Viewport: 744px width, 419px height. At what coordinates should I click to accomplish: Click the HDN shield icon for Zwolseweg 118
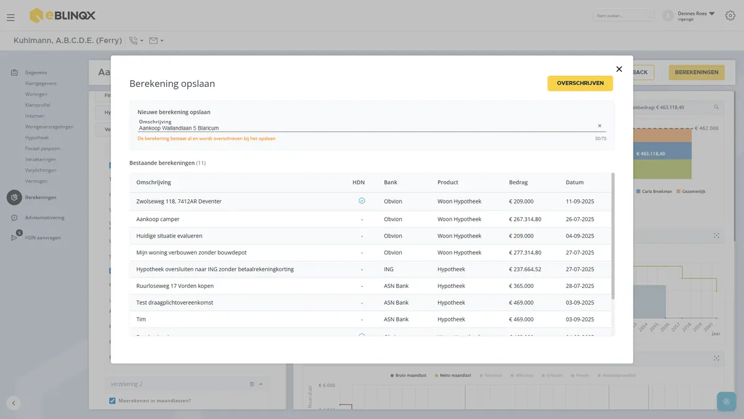[x=362, y=201]
